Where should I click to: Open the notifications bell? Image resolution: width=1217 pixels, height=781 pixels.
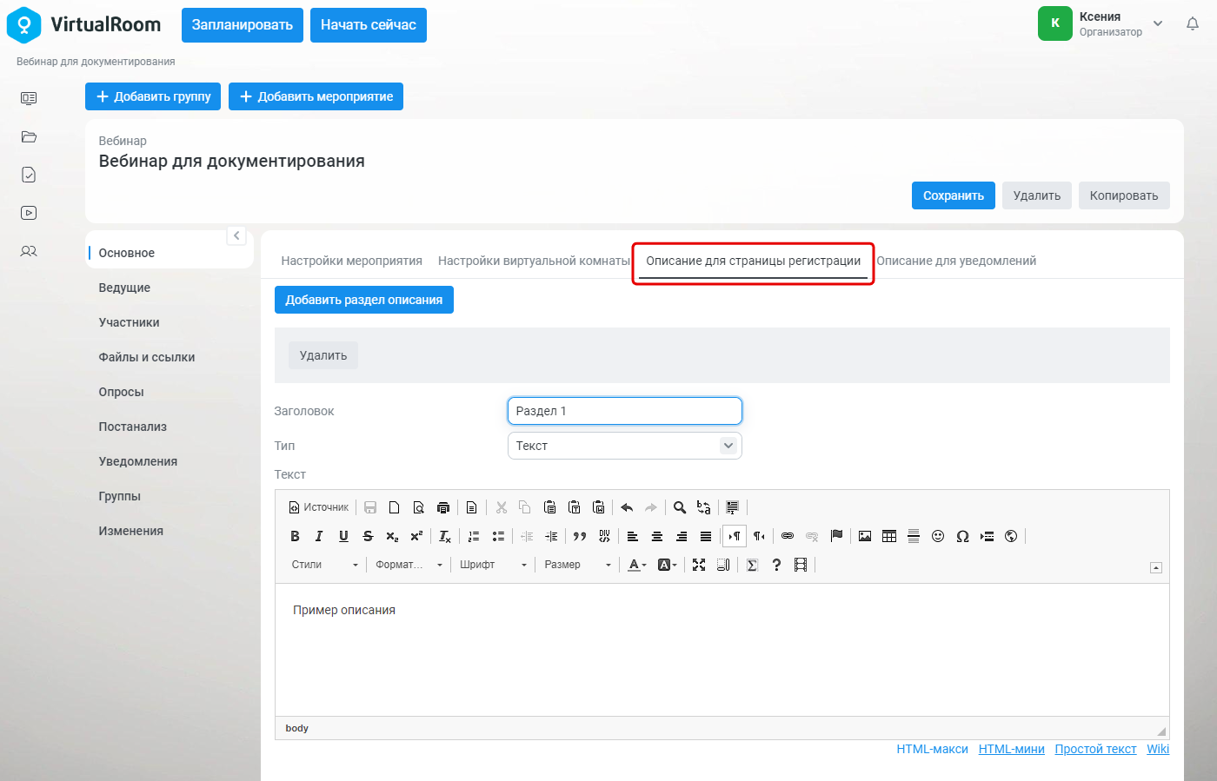[1193, 24]
